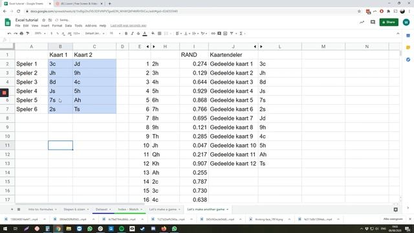Screen dimensions: 414x233
Task: Switch to the Dataset sheet tab
Action: coord(103,209)
